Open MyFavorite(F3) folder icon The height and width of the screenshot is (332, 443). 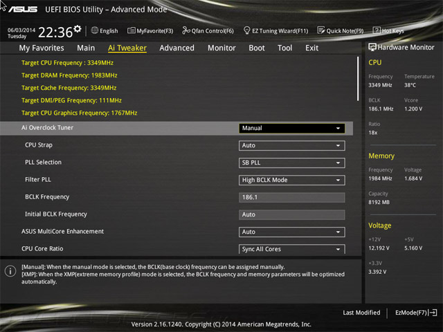[131, 30]
